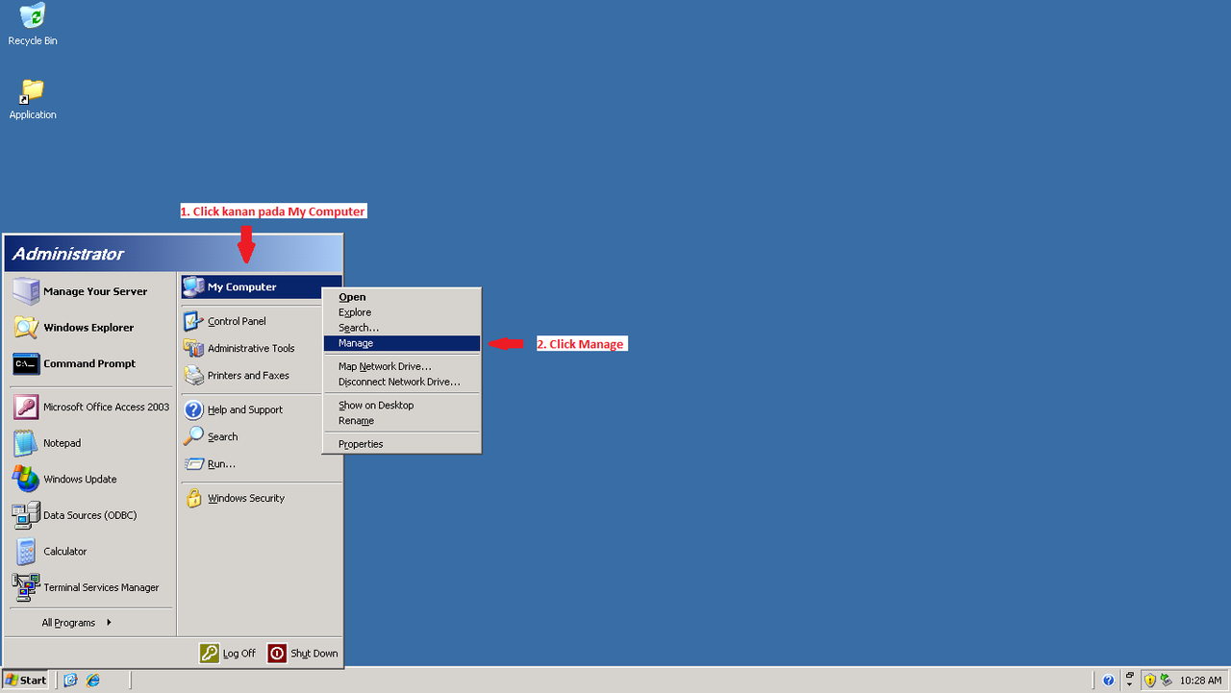Open the Recycle Bin desktop icon
This screenshot has height=693, width=1231.
(33, 25)
